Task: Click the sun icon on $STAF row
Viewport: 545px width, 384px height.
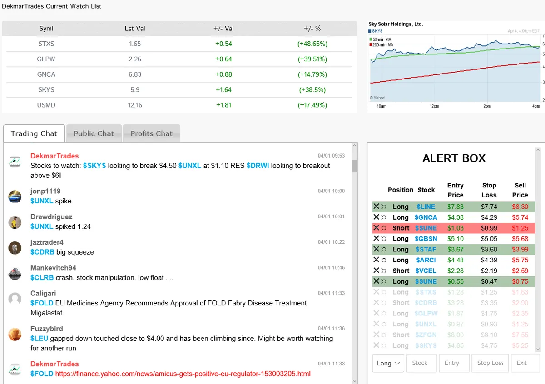Action: coord(384,249)
